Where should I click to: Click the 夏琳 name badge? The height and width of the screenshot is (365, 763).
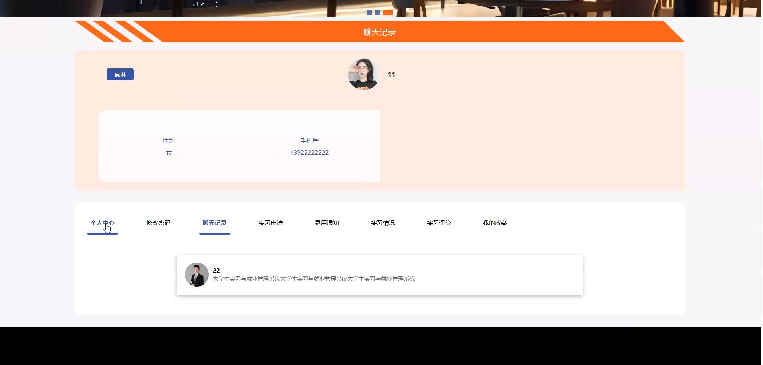[x=120, y=74]
